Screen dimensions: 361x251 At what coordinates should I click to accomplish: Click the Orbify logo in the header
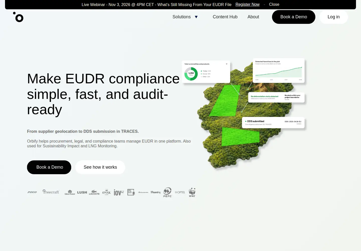pyautogui.click(x=18, y=17)
